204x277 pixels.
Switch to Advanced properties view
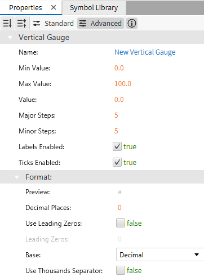pos(100,24)
